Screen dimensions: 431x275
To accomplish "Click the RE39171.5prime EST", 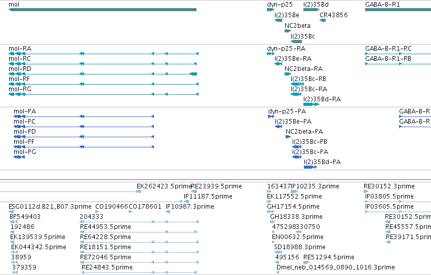I will click(x=388, y=242).
